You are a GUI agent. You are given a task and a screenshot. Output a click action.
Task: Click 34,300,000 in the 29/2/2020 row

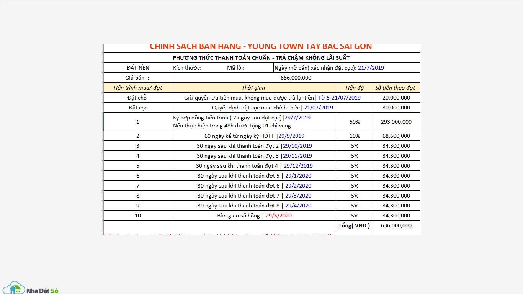(x=396, y=186)
